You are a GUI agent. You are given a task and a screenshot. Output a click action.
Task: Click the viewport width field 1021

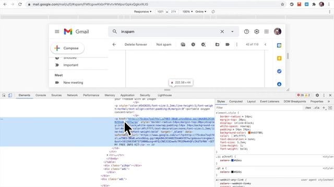point(160,11)
